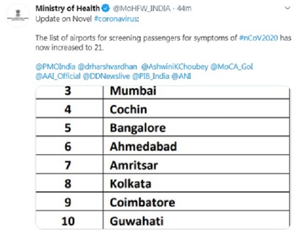
Task: Open the @MoCA_GoI mention
Action: coord(232,67)
